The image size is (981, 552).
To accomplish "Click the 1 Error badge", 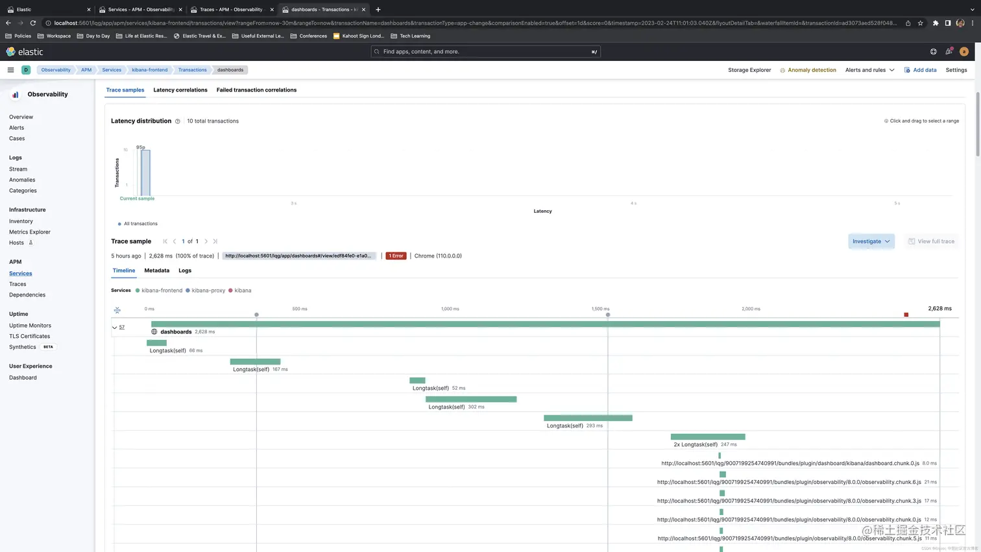I will pyautogui.click(x=396, y=256).
